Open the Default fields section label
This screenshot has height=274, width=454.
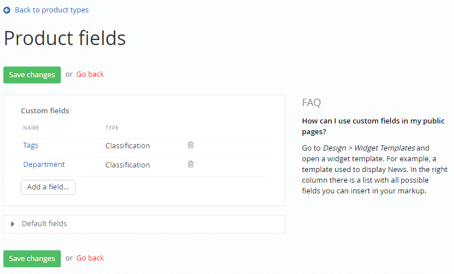[x=44, y=224]
